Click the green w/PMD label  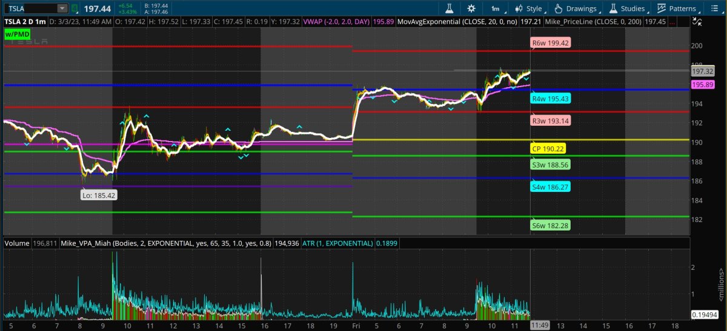[x=17, y=34]
